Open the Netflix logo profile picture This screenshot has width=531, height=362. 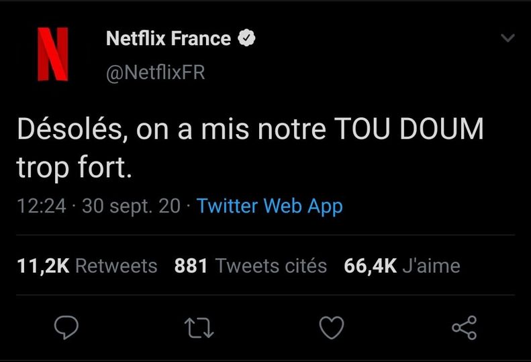52,54
